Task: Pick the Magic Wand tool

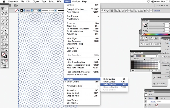Action: coord(2,12)
